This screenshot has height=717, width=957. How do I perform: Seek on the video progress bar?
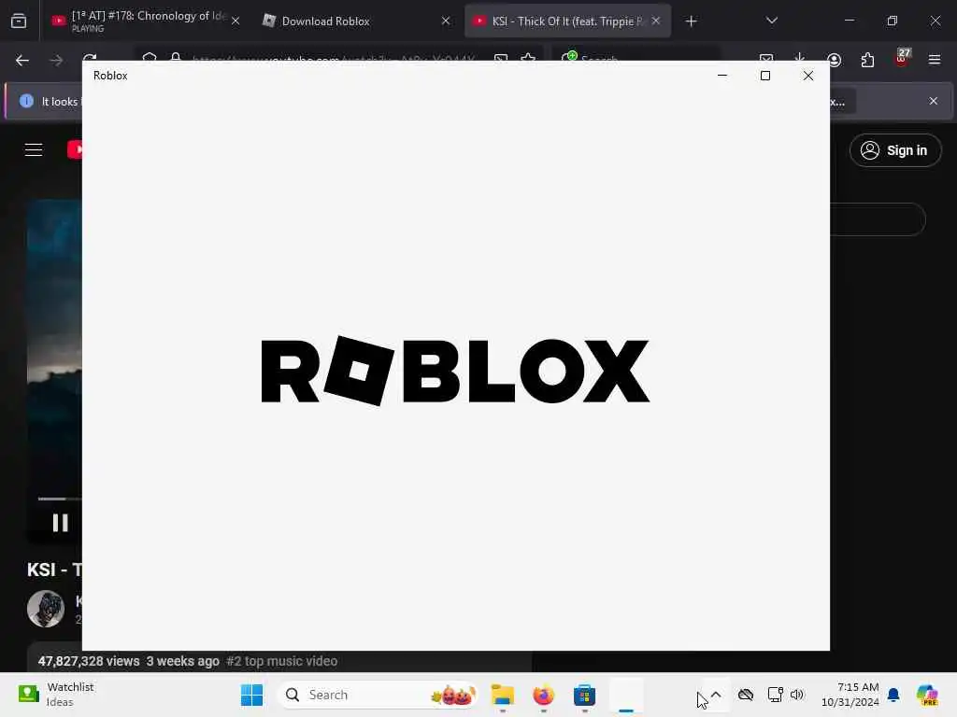pyautogui.click(x=60, y=499)
